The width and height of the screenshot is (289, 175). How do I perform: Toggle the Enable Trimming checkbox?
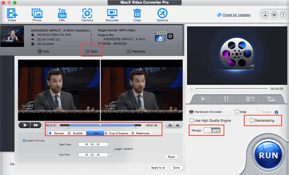point(24,141)
